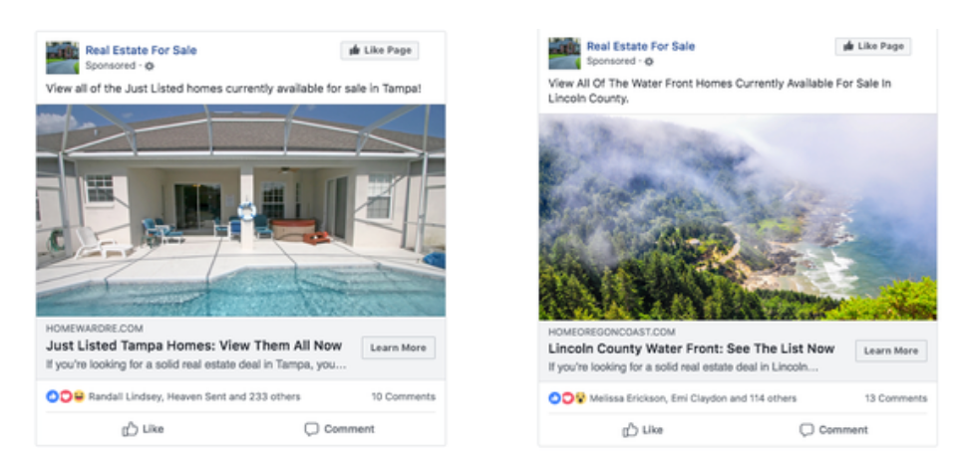Click the Lincoln County ad's page profile picture
The height and width of the screenshot is (473, 967).
click(564, 54)
